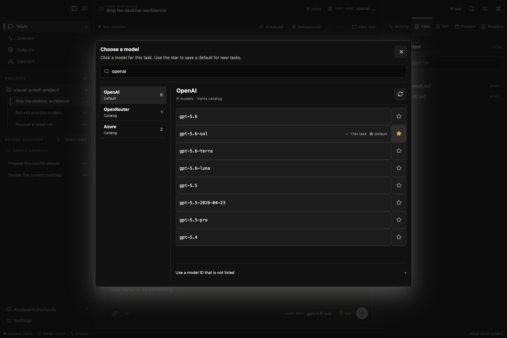507x338 pixels.
Task: Expand Use a model ID not listed
Action: (291, 273)
